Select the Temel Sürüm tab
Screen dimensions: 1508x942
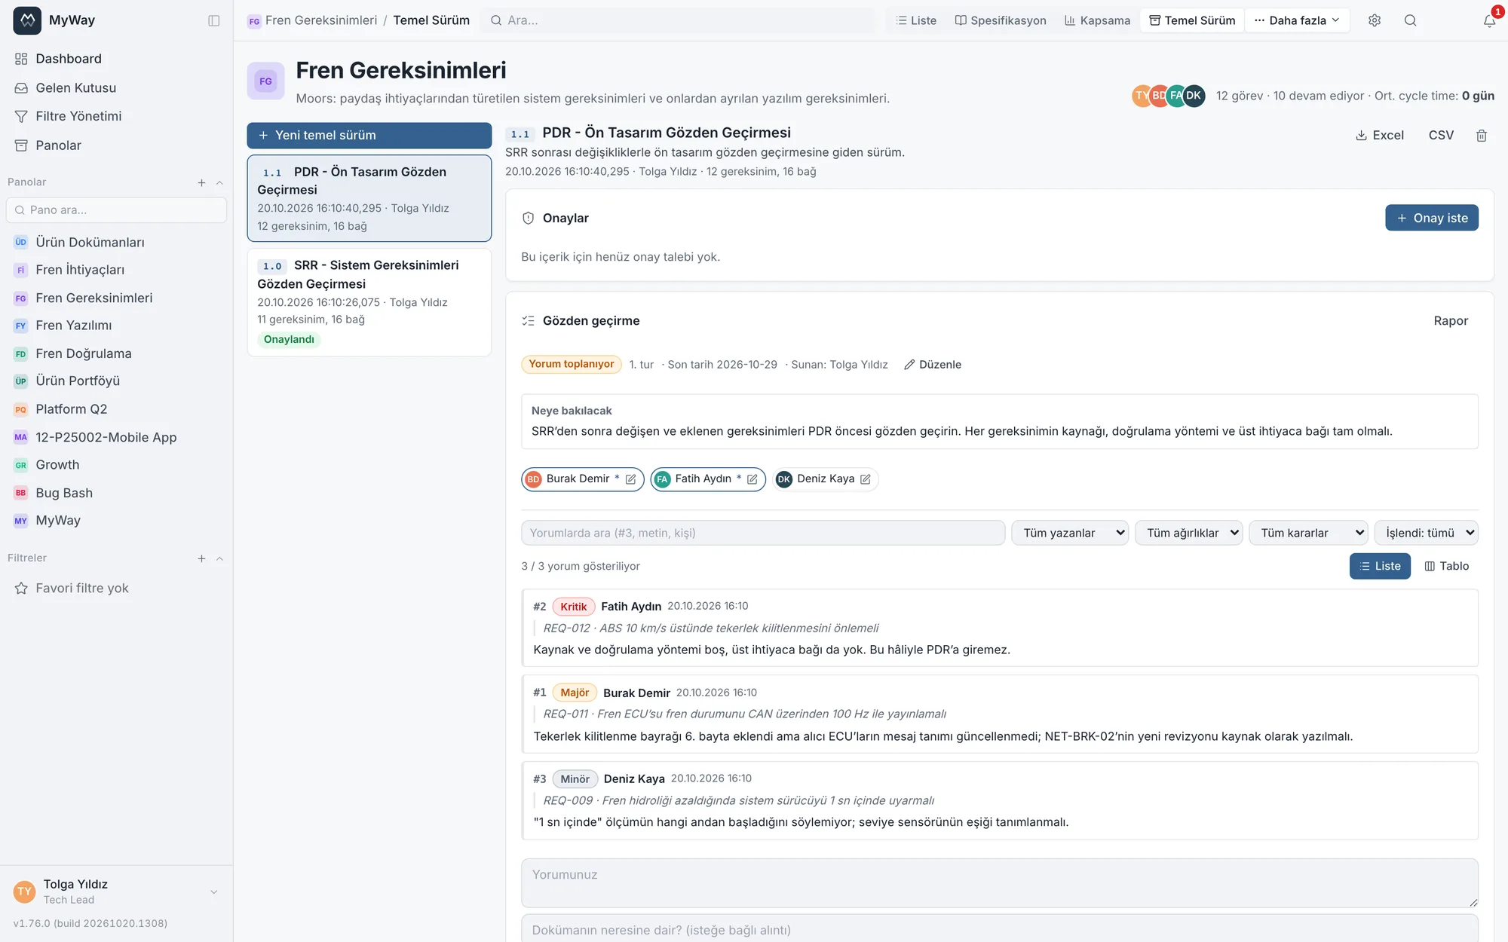point(1192,20)
